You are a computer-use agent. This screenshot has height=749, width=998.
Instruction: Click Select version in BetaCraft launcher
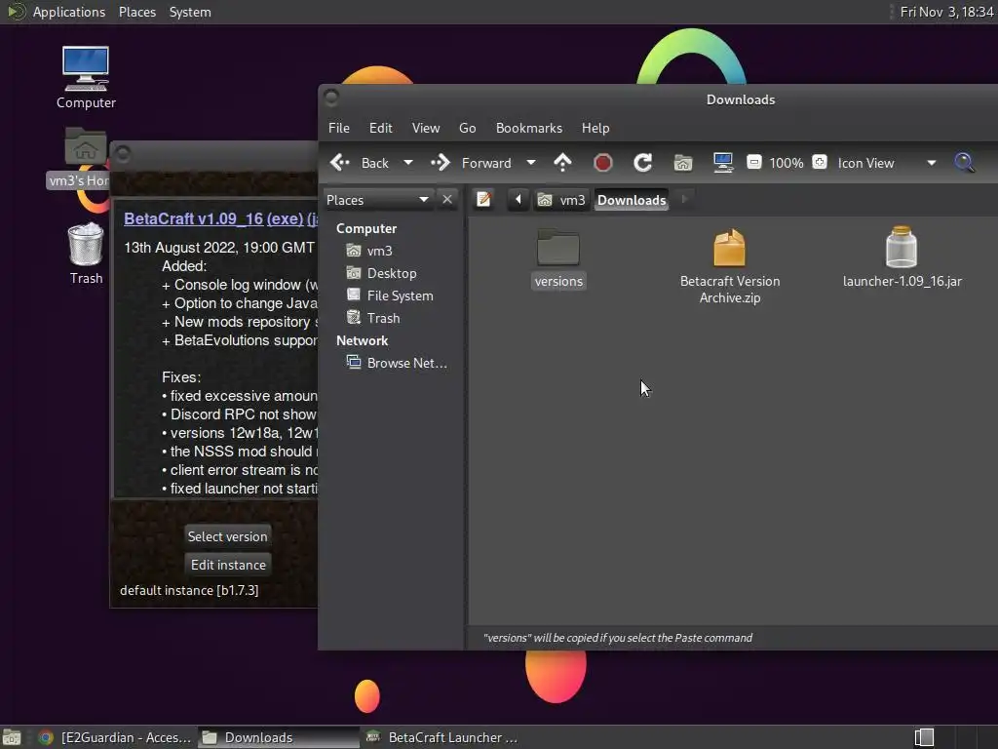pos(227,536)
